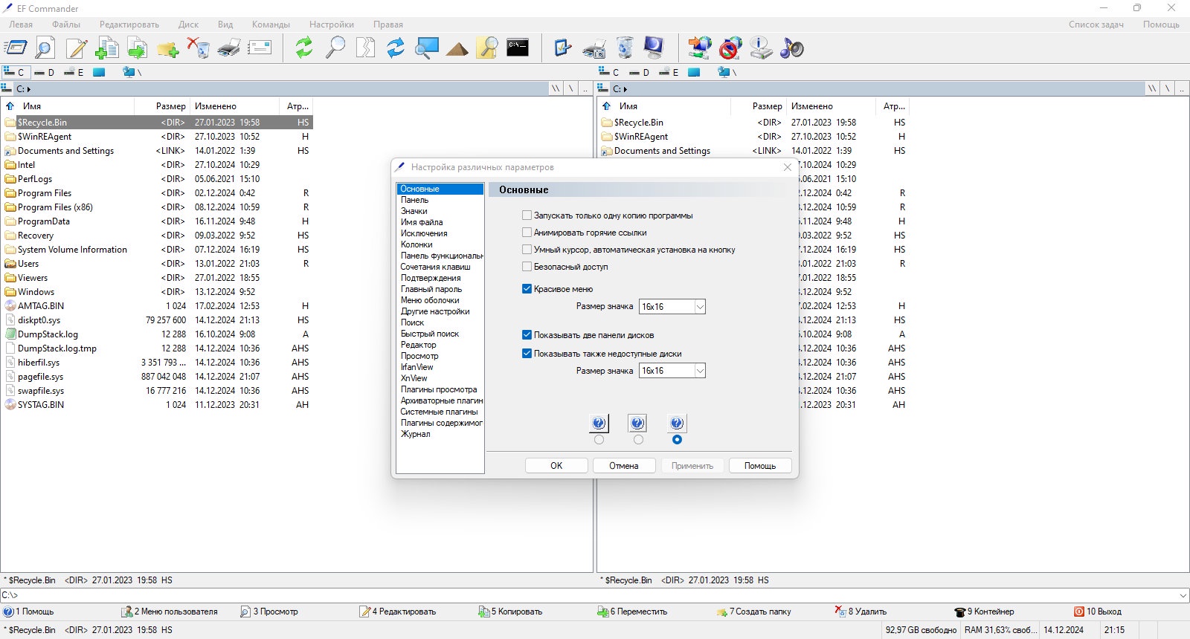Click the pyramid icon in toolbar
The height and width of the screenshot is (639, 1190).
click(457, 49)
